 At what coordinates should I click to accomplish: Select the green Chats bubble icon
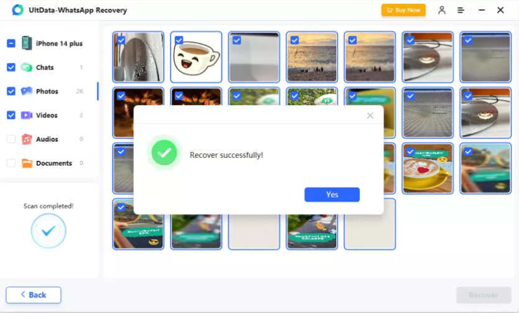click(x=27, y=68)
